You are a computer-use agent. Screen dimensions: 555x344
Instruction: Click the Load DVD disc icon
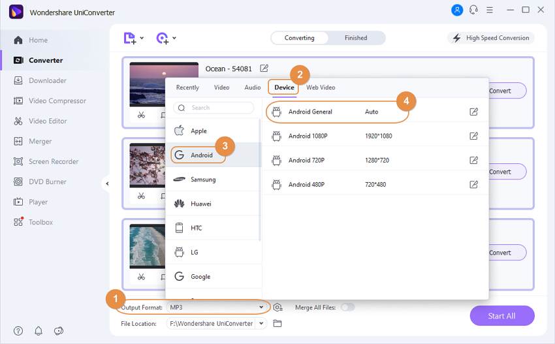(x=163, y=38)
